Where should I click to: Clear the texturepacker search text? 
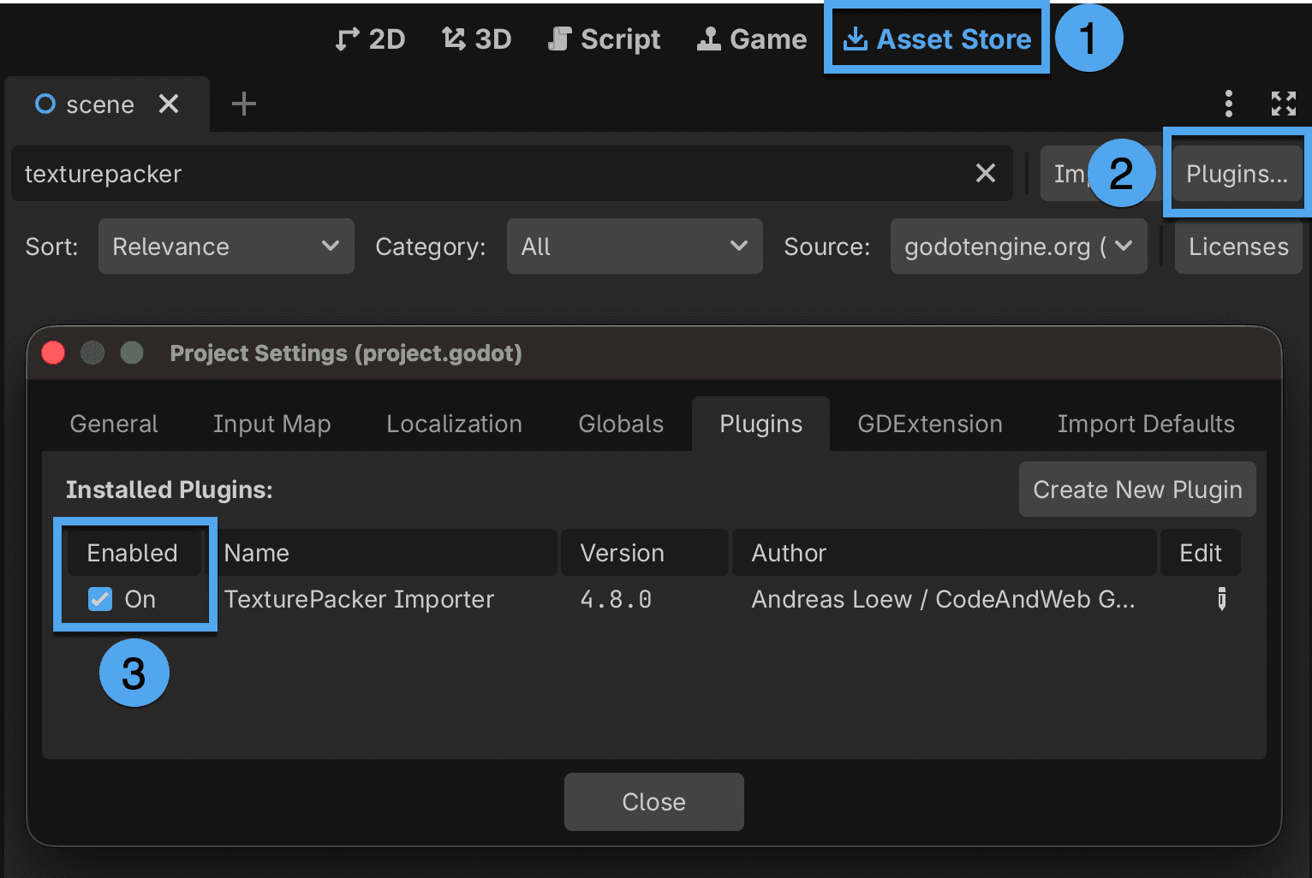pyautogui.click(x=986, y=173)
